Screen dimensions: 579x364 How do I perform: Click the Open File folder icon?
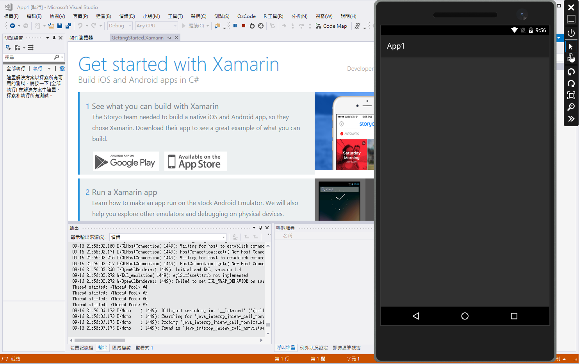click(51, 26)
